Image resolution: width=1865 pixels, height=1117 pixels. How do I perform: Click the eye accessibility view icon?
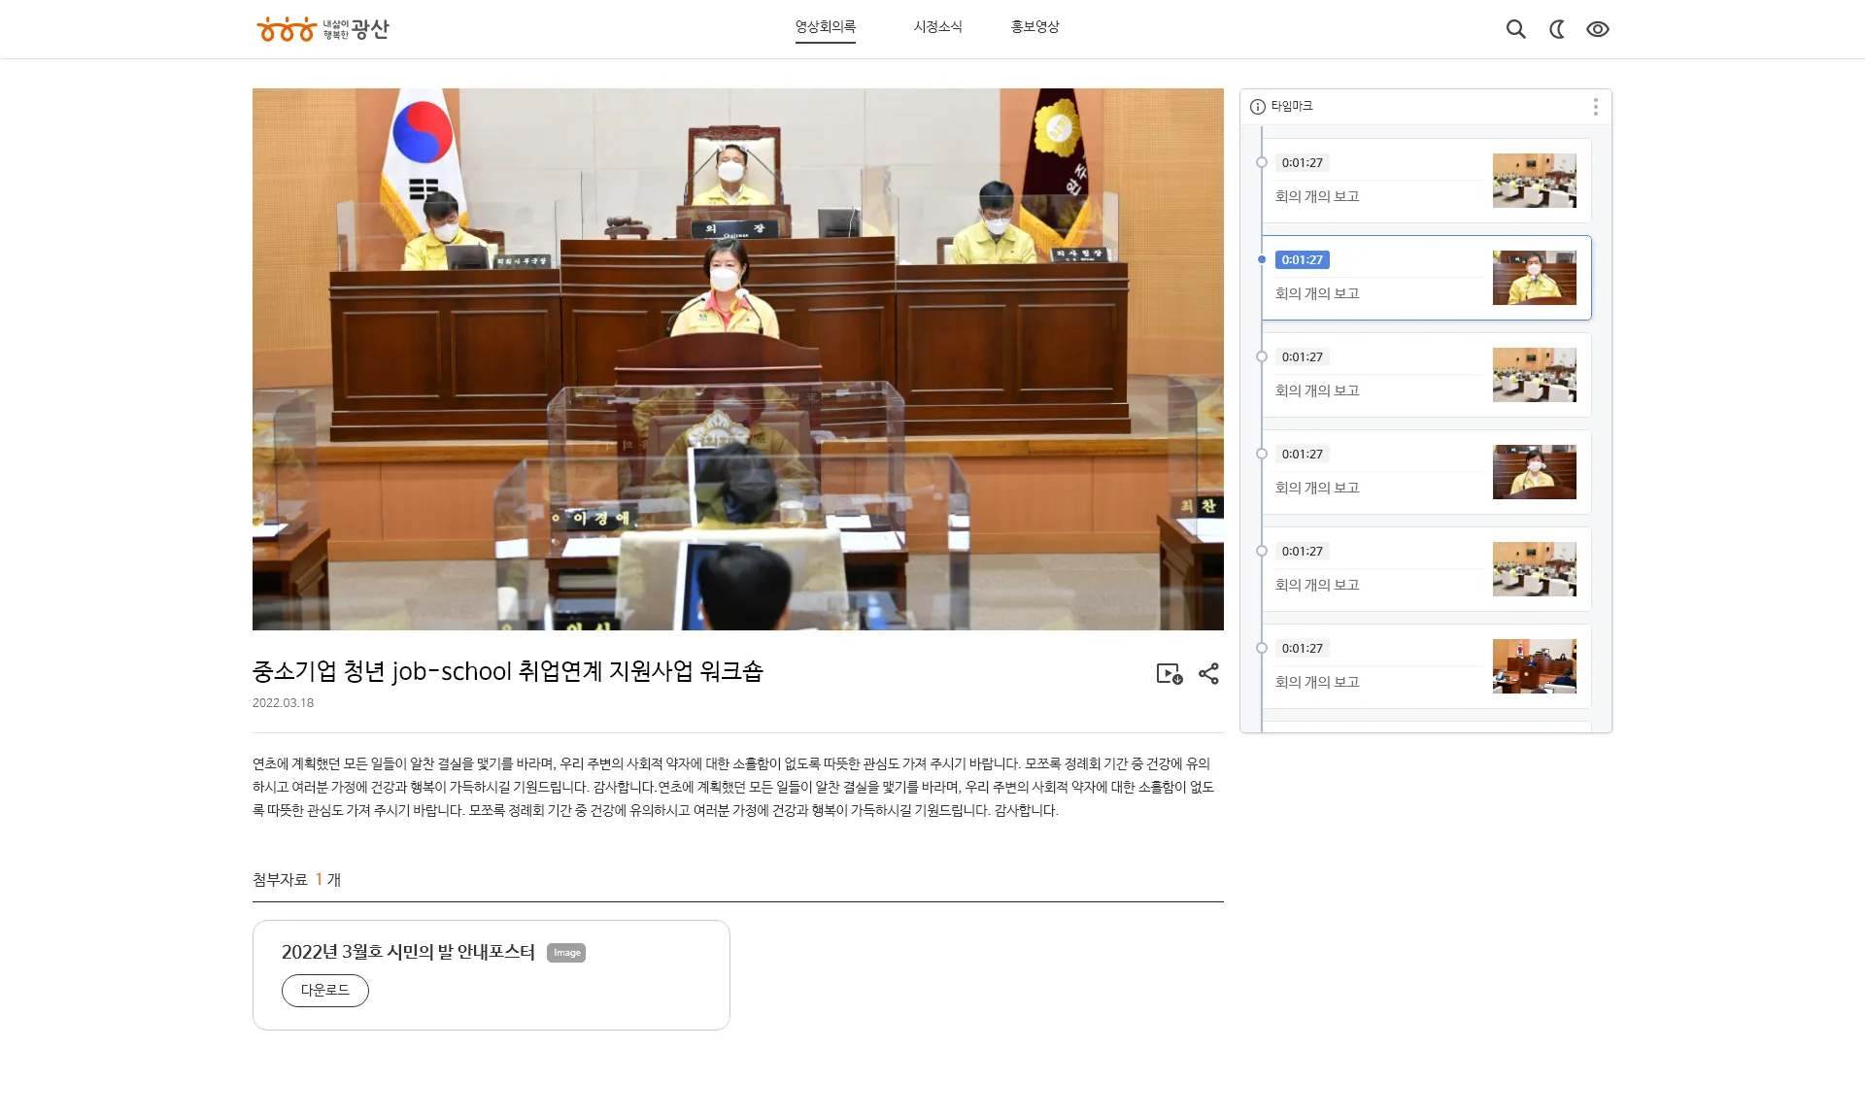[1598, 29]
